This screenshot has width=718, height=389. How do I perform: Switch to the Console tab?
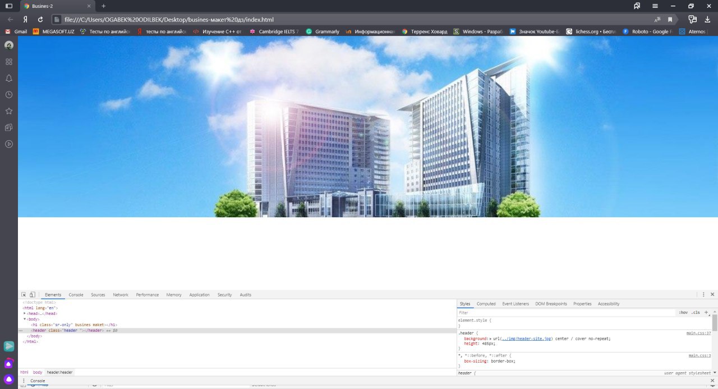(76, 295)
